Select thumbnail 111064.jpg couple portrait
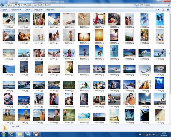Image resolution: width=171 pixels, height=137 pixels. point(129,99)
